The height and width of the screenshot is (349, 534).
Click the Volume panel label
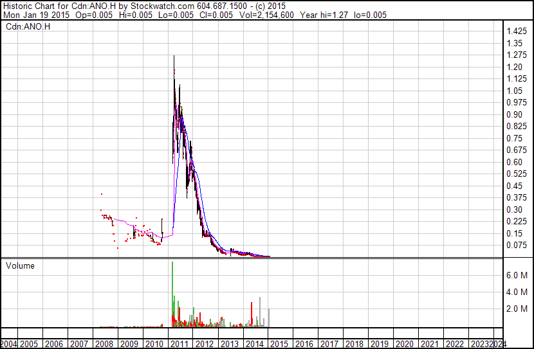pyautogui.click(x=20, y=265)
